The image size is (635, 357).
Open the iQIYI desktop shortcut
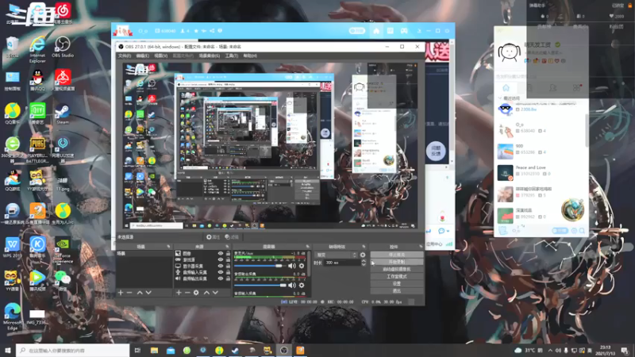click(x=37, y=113)
